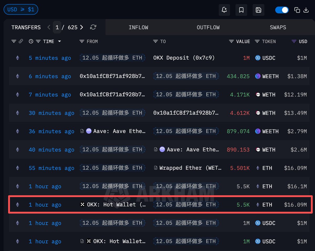Screen dimensions: 315x251
Task: Click the $13.49M USD value
Action: point(295,113)
